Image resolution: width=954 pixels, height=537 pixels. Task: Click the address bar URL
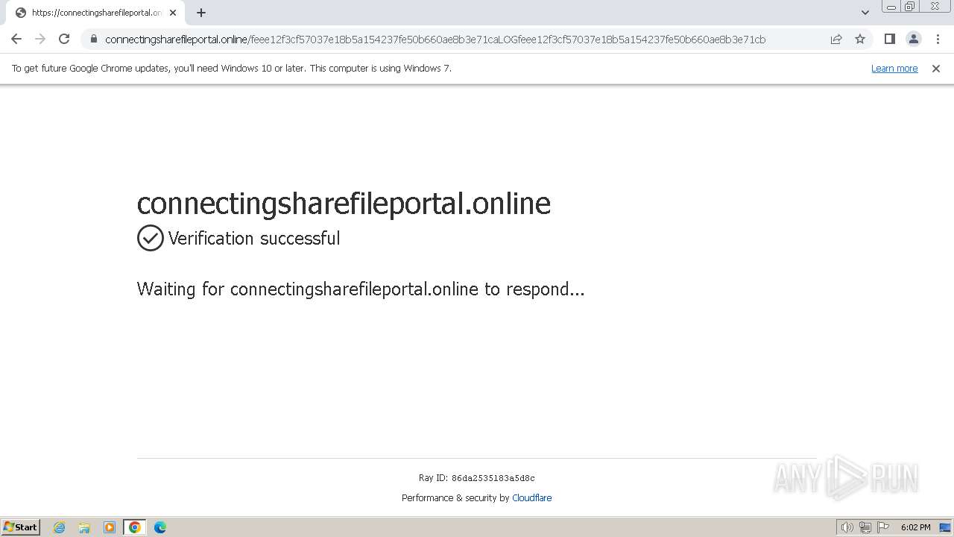435,40
